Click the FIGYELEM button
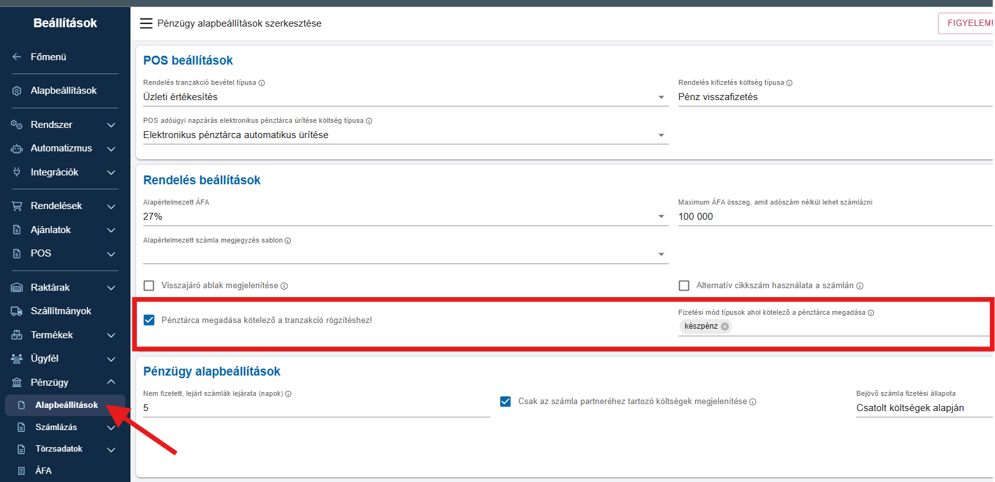Viewport: 995px width, 482px height. click(x=966, y=23)
